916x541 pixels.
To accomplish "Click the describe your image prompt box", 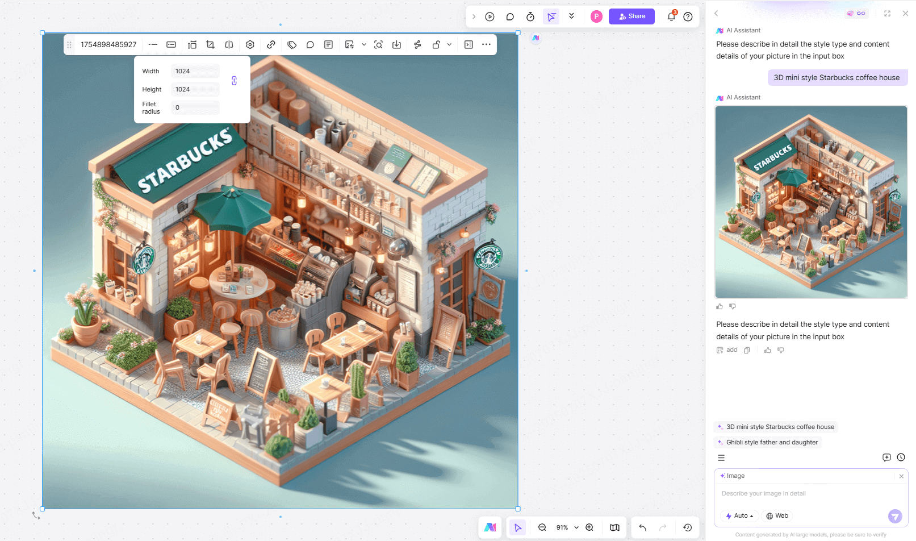I will [x=811, y=493].
